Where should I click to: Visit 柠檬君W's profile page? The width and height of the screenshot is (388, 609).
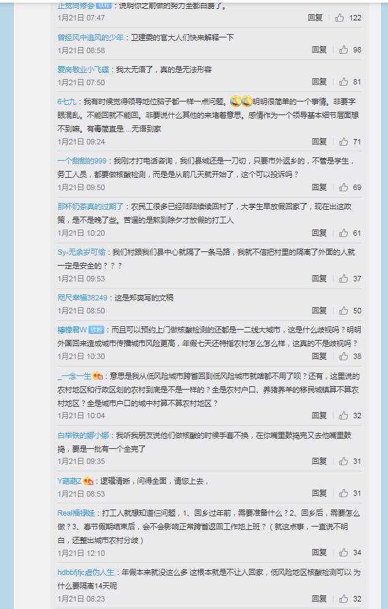(72, 330)
